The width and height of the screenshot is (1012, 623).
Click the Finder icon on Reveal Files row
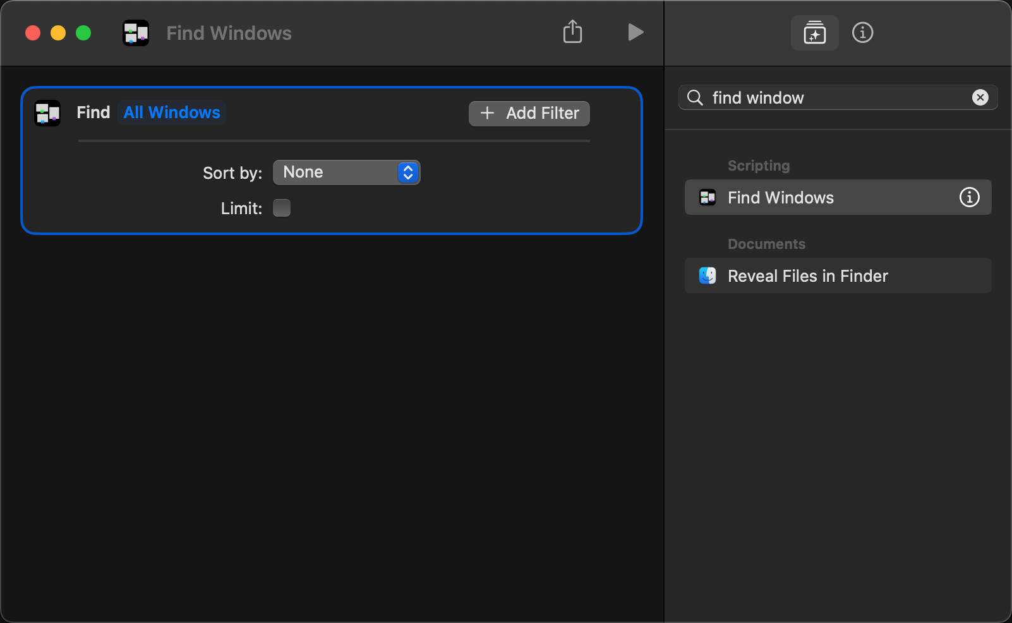pos(708,275)
